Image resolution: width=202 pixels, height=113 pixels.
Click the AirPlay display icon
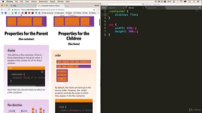174,2
